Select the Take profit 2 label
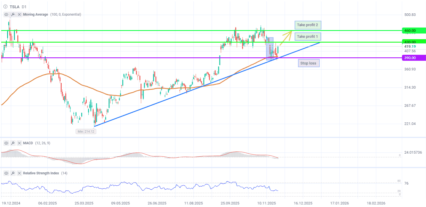The width and height of the screenshot is (426, 207). 308,25
